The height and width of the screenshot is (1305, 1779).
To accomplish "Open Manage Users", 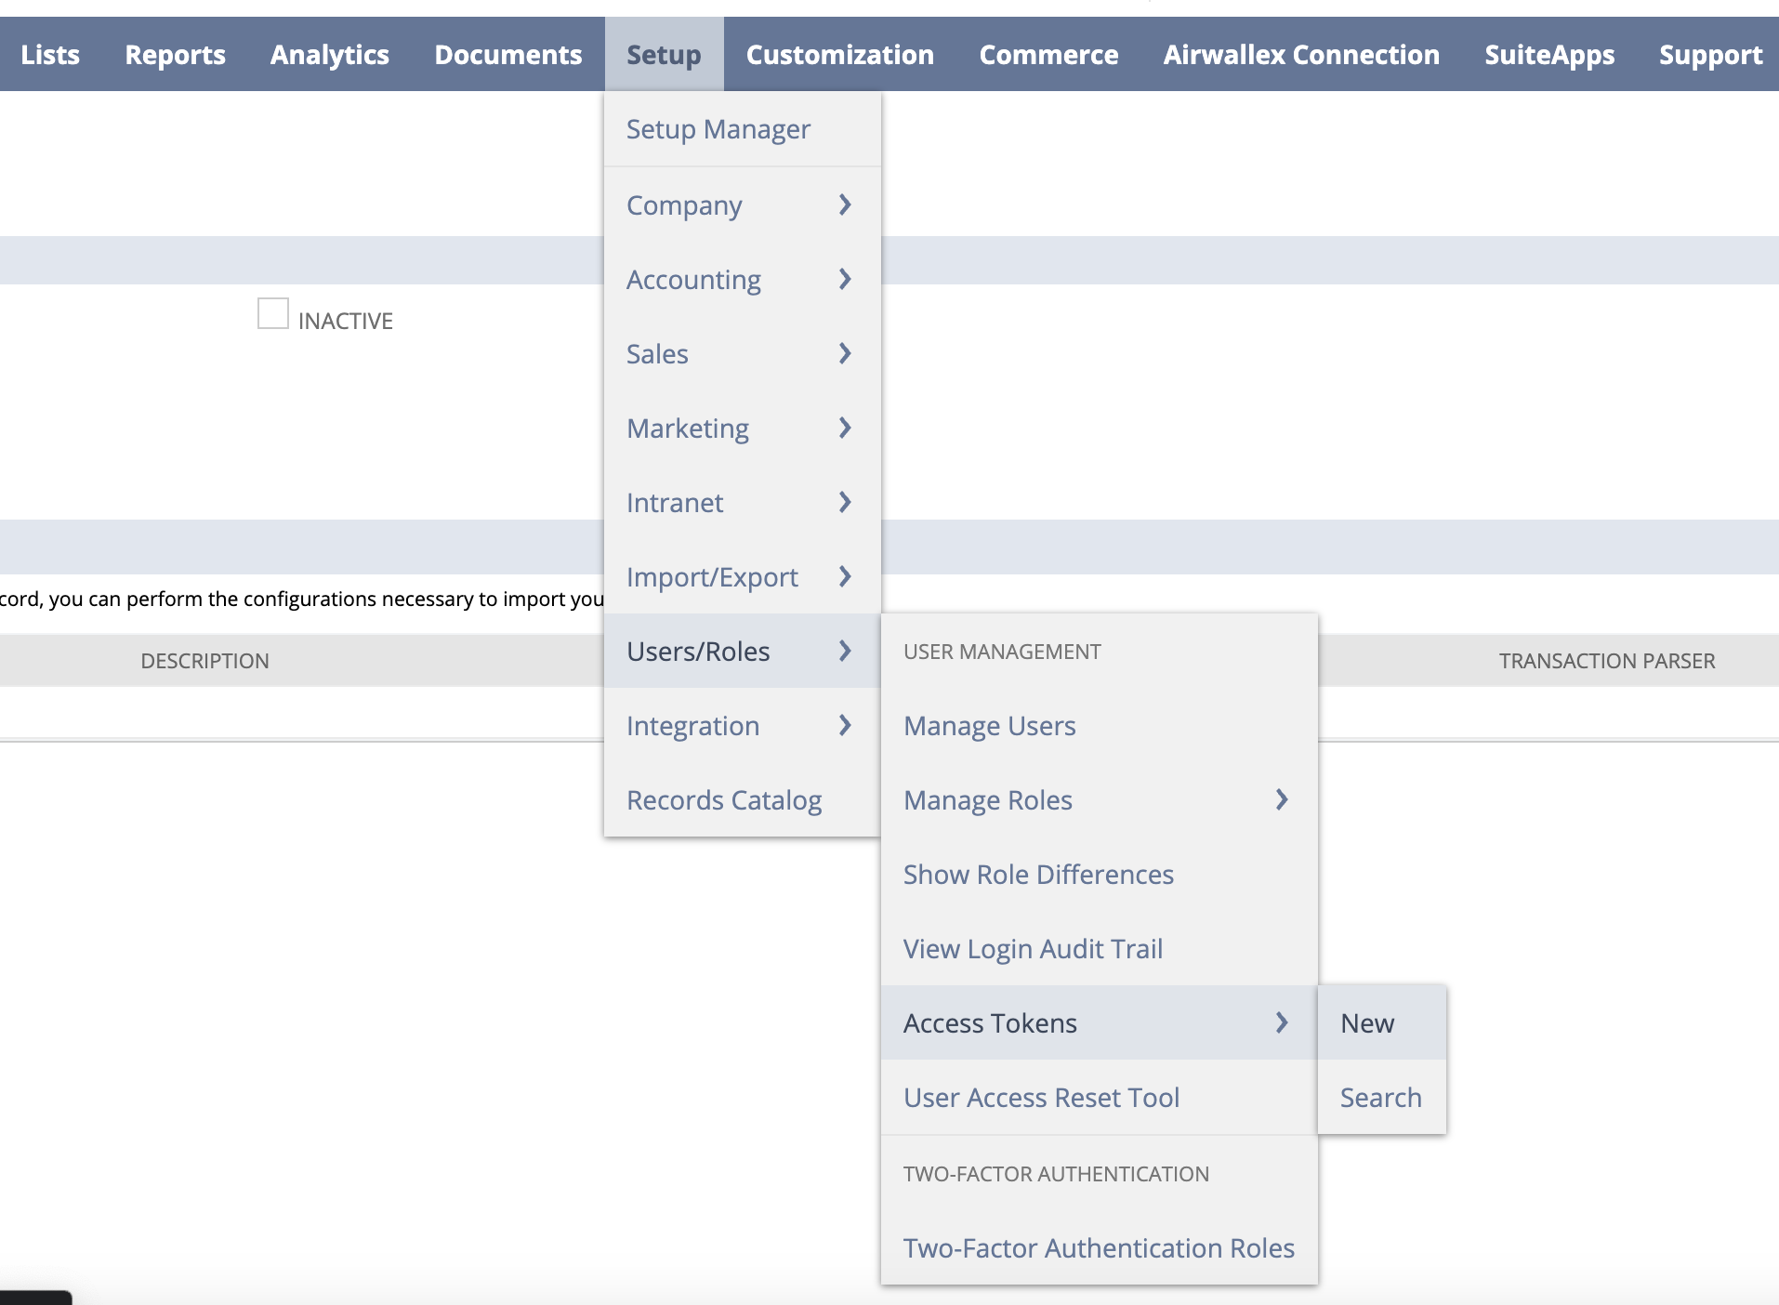I will pyautogui.click(x=989, y=726).
